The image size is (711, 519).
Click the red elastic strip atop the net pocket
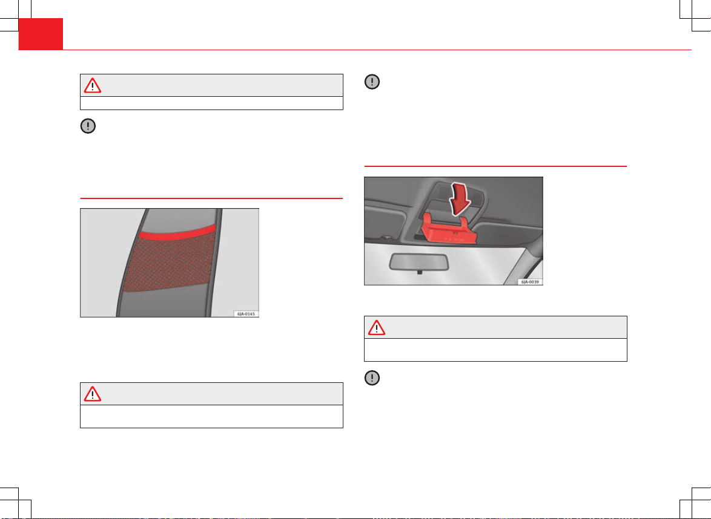pos(177,232)
